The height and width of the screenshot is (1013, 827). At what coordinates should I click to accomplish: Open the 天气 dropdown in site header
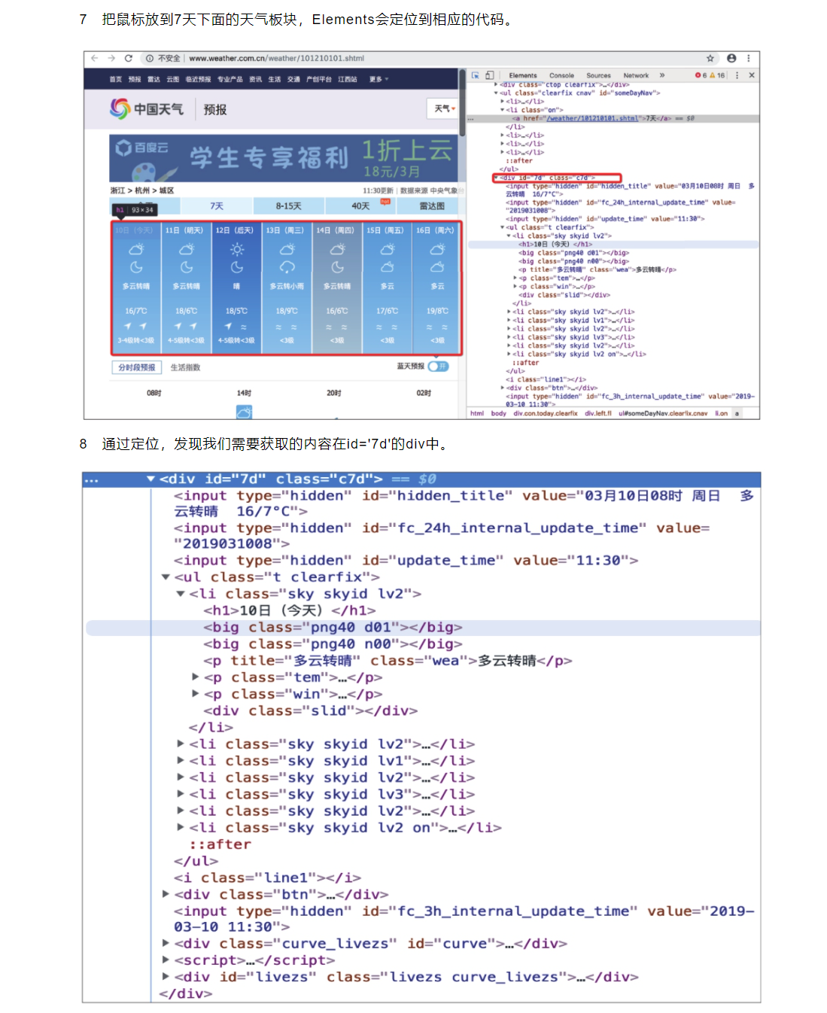(443, 108)
